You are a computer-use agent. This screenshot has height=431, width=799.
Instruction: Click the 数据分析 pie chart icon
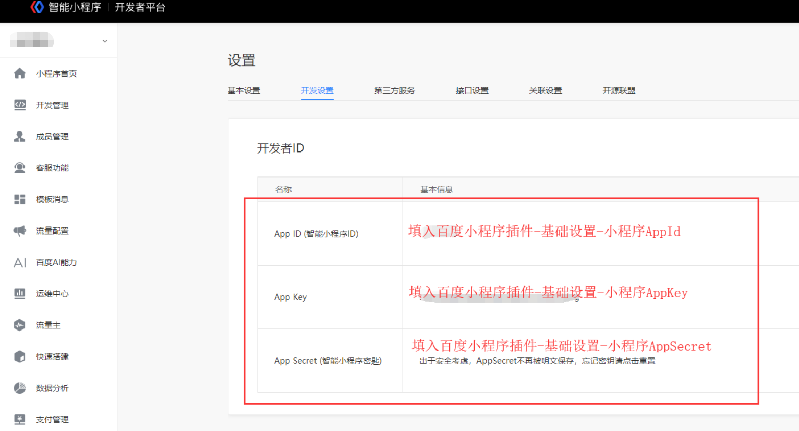point(20,388)
